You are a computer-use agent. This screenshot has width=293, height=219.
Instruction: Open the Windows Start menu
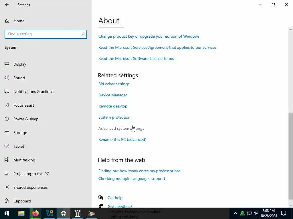7,213
